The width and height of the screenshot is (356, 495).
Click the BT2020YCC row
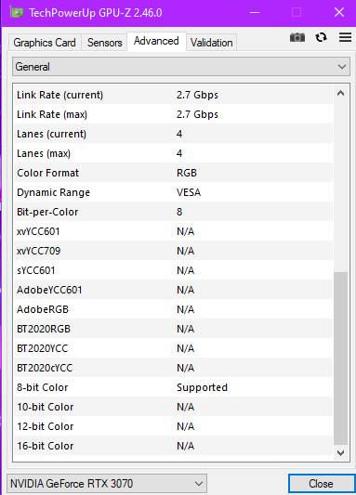pos(174,348)
